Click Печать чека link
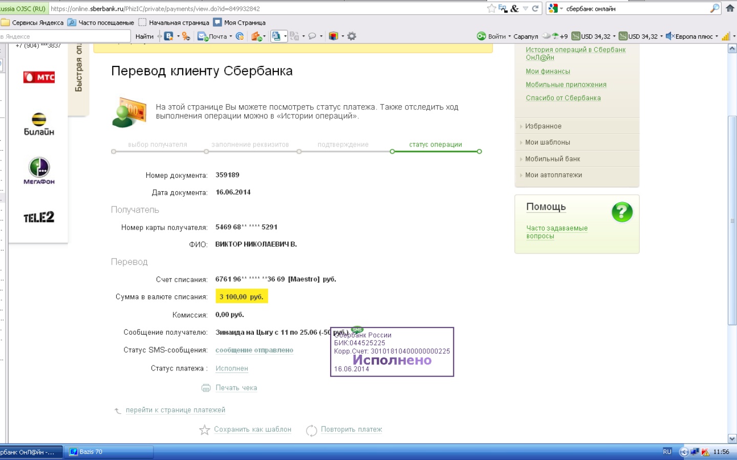Image resolution: width=737 pixels, height=460 pixels. coord(236,388)
